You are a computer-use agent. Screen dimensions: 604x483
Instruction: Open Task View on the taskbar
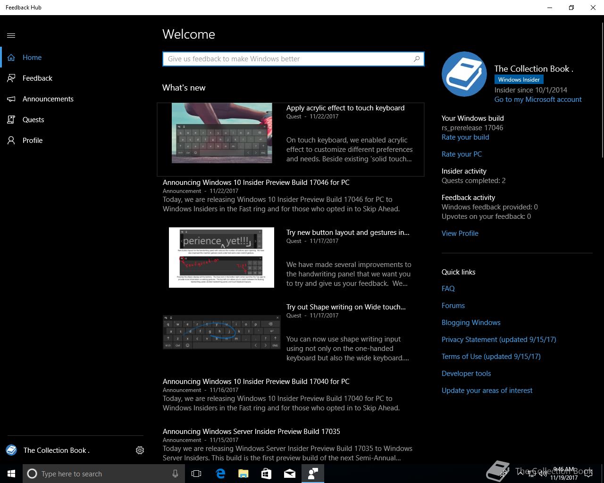tap(196, 474)
